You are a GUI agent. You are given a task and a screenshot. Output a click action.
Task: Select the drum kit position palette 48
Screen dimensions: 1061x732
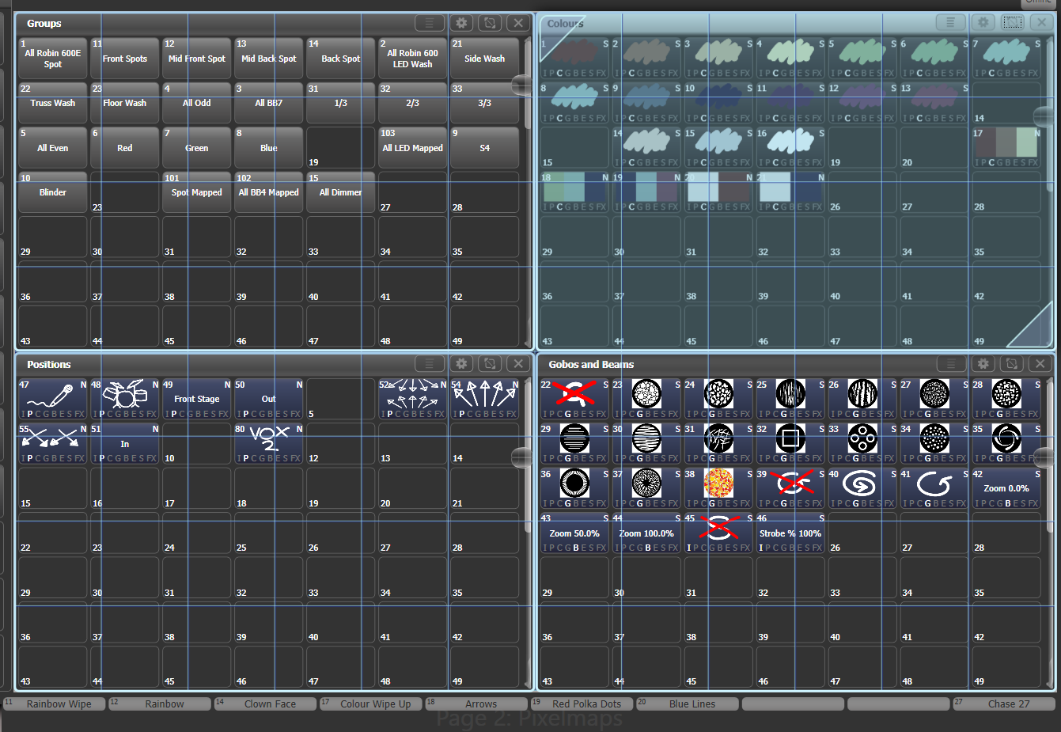coord(124,398)
